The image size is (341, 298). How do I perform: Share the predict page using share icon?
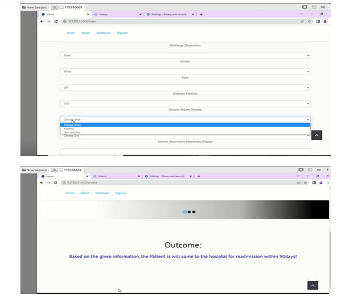[298, 183]
